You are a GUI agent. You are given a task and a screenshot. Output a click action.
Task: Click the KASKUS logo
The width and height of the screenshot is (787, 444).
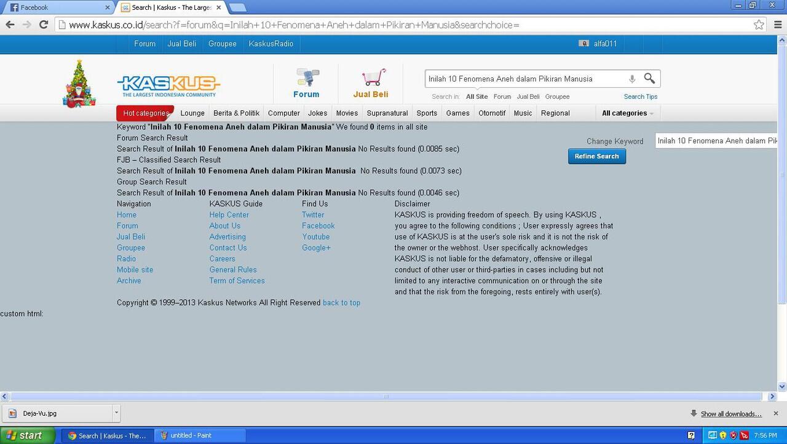coord(168,86)
